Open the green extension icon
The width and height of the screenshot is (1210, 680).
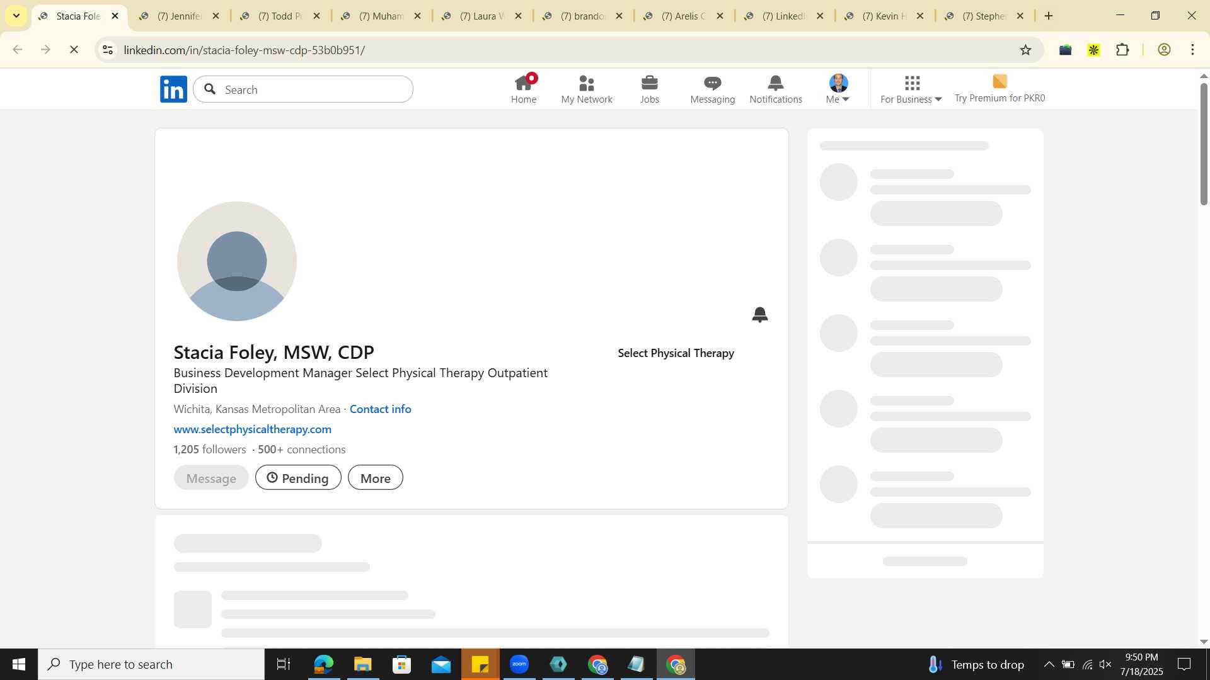pos(1066,50)
